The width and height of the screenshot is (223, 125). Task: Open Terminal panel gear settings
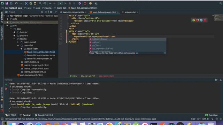tap(216, 80)
